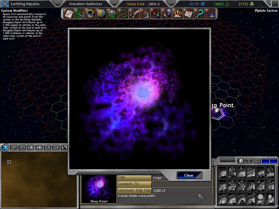
Task: Select the next ship arrow button
Action: (22, 147)
